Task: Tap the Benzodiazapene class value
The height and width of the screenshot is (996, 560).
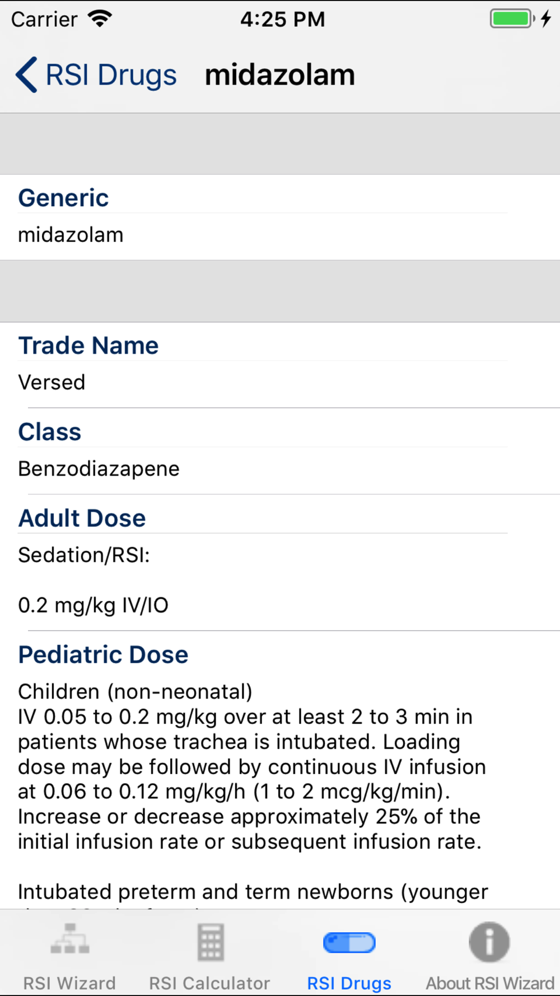Action: 99,468
